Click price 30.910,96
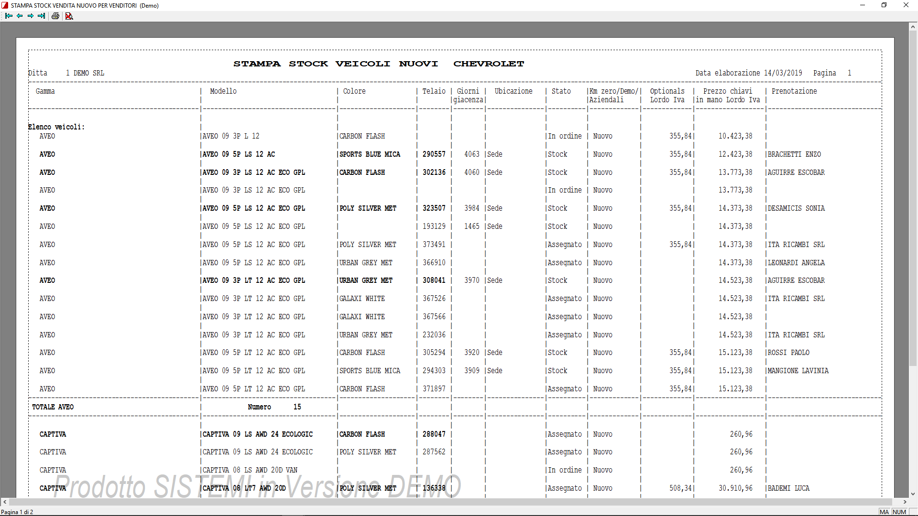The width and height of the screenshot is (918, 516). tap(735, 488)
